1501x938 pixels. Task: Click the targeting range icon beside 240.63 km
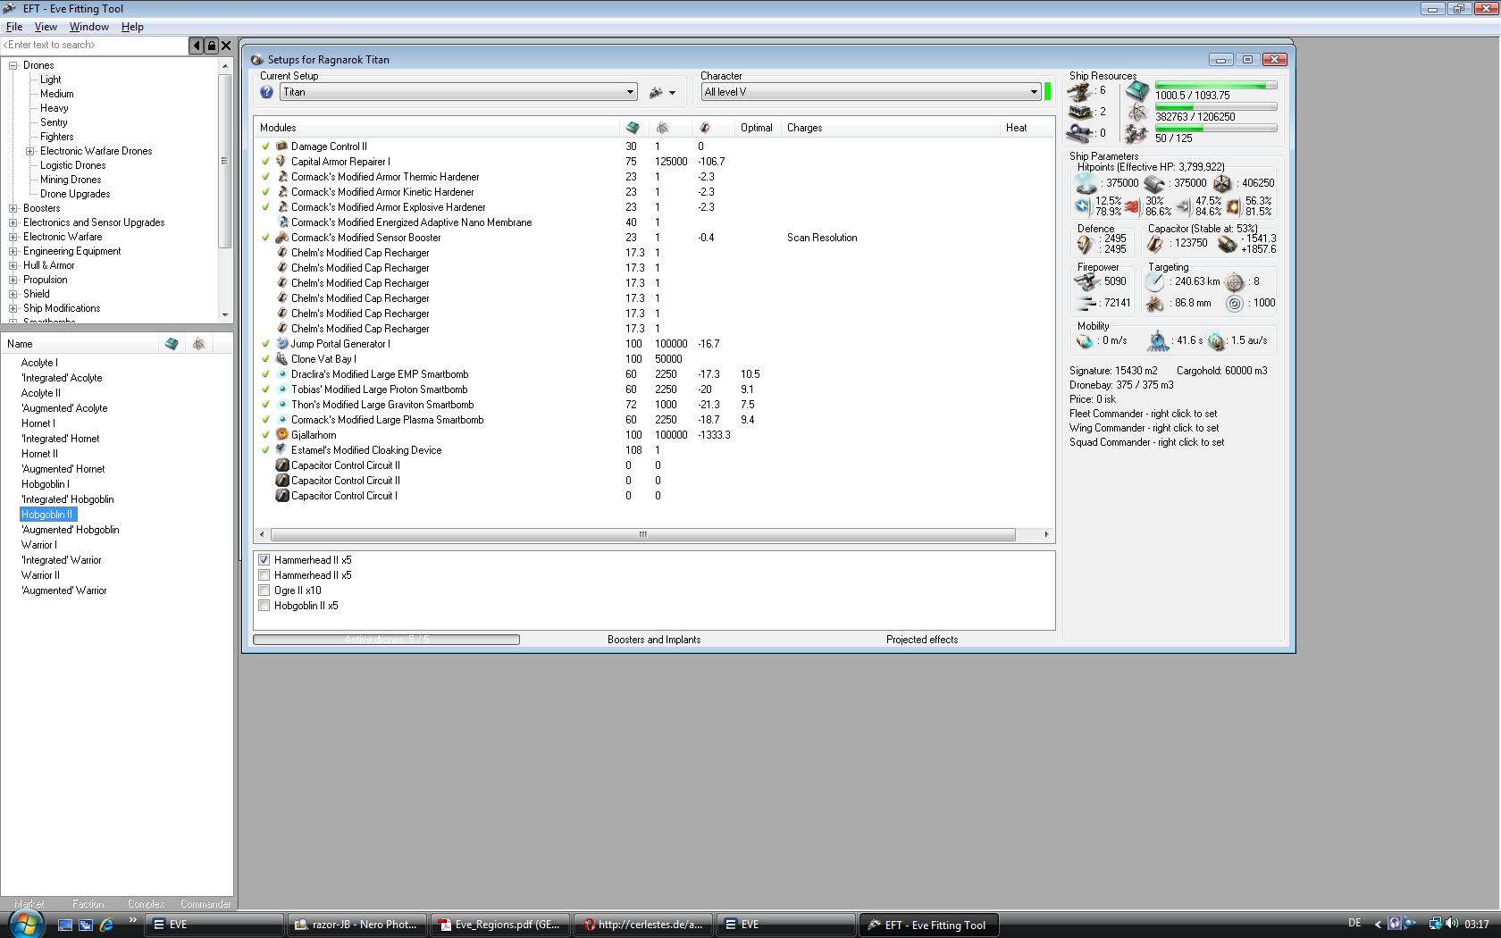click(x=1155, y=281)
